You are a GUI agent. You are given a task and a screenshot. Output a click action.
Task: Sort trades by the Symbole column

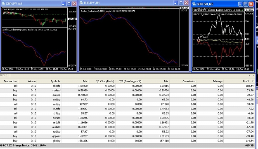[x=49, y=81]
